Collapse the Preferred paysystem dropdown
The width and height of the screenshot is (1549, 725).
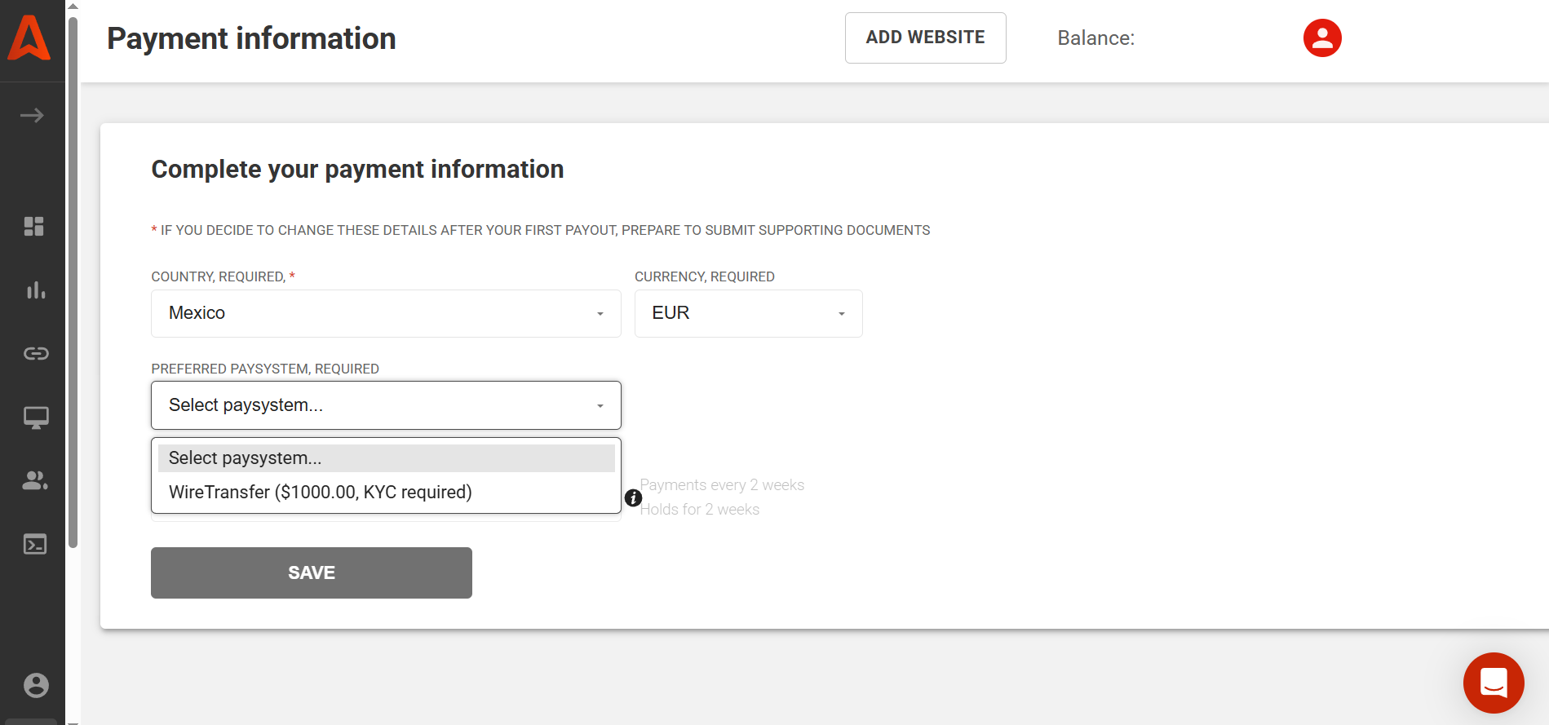click(x=386, y=405)
